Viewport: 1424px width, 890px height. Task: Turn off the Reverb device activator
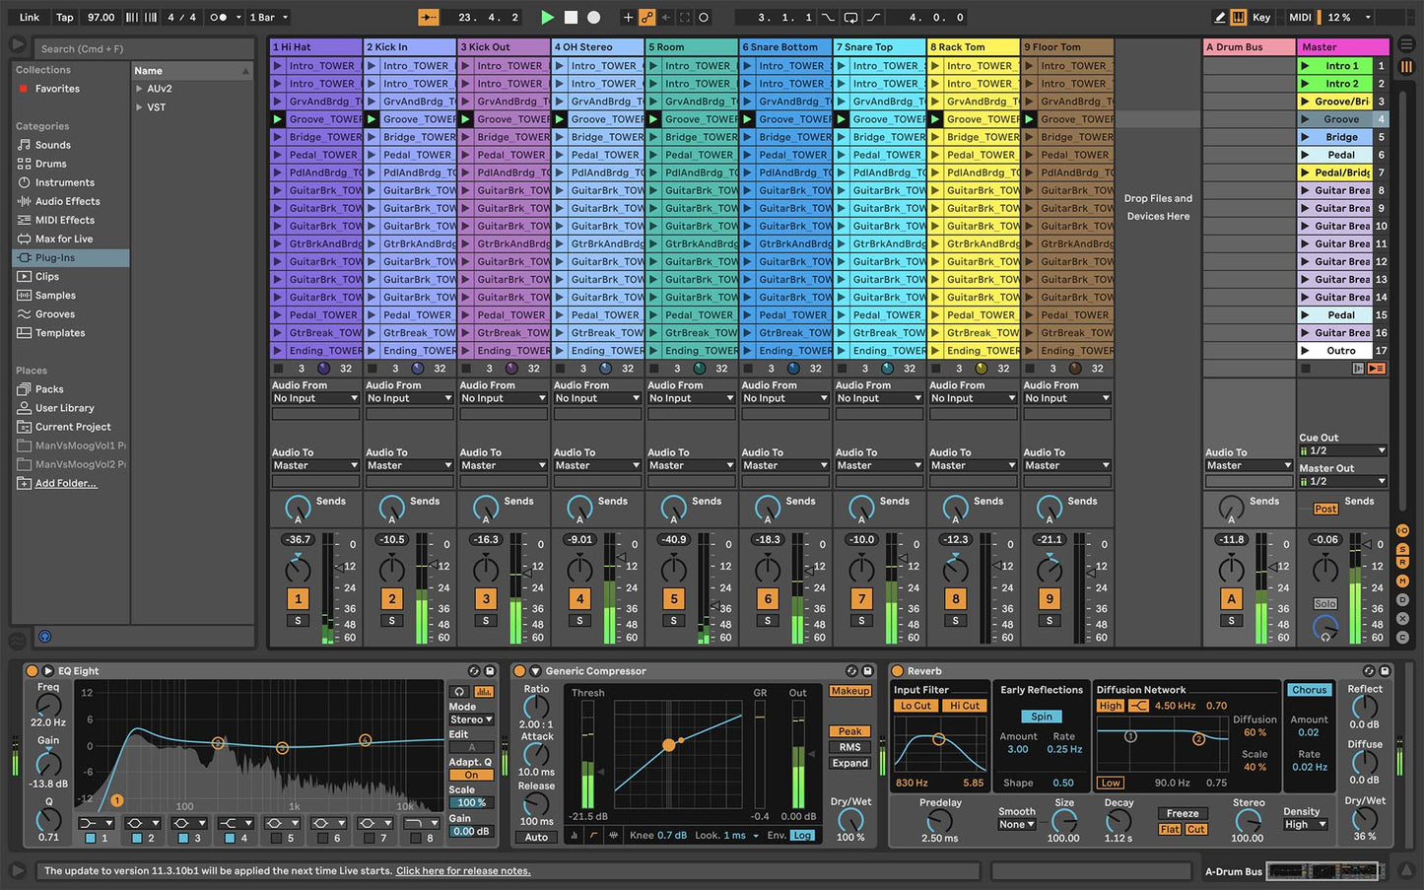coord(898,671)
